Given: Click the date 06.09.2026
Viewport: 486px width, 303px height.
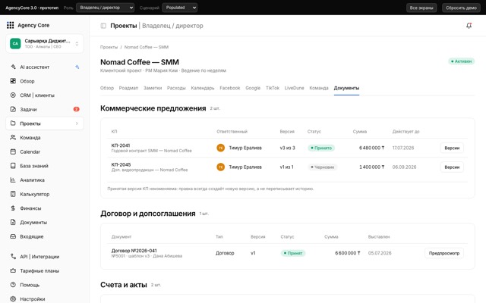Looking at the screenshot, I should pos(404,167).
